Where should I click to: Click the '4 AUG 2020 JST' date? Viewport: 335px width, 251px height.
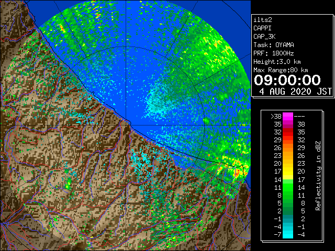(296, 92)
